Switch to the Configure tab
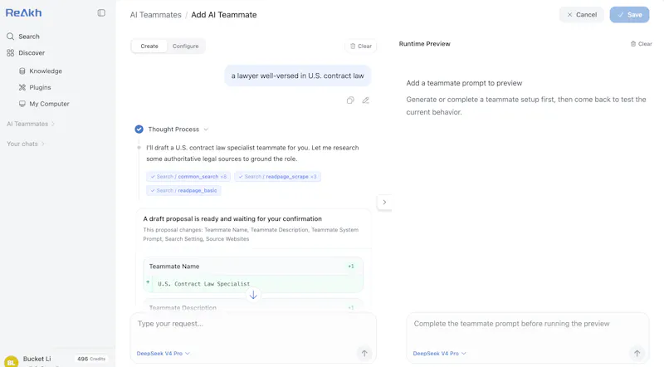 tap(185, 46)
